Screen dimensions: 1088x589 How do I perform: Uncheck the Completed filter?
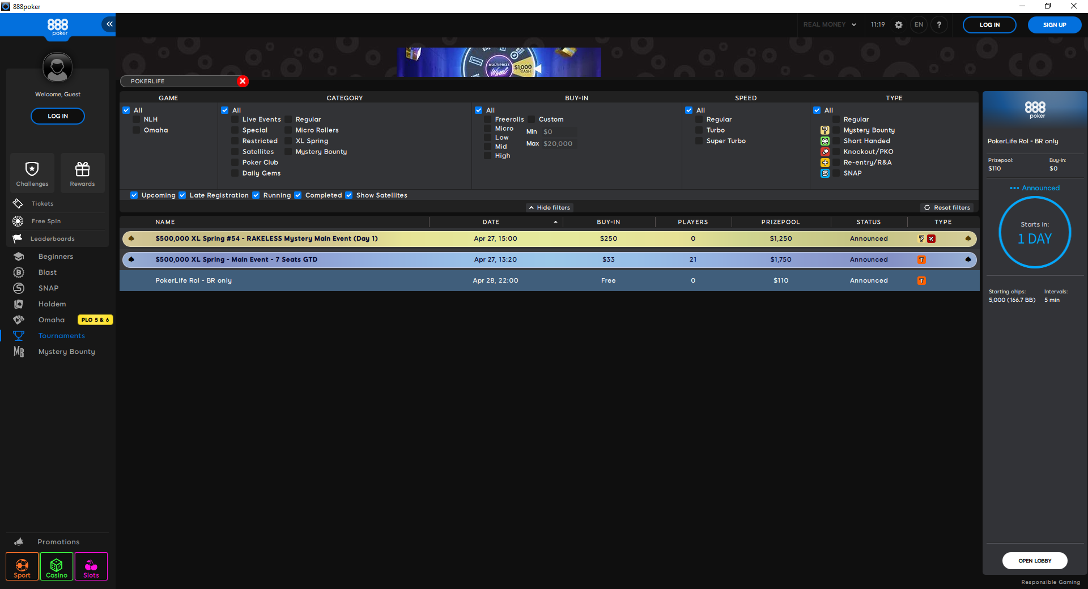[x=298, y=195]
